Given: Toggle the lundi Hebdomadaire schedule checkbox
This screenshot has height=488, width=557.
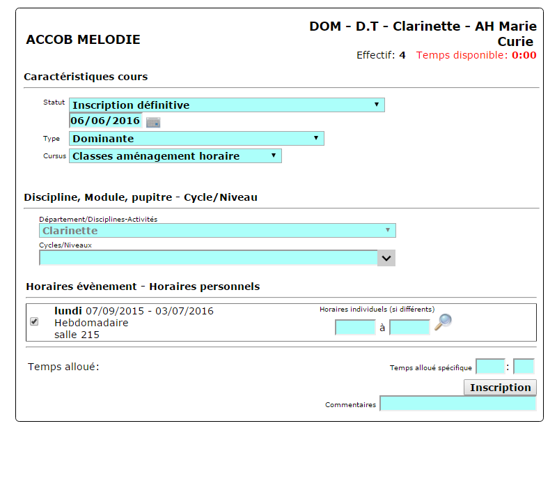Looking at the screenshot, I should [34, 321].
